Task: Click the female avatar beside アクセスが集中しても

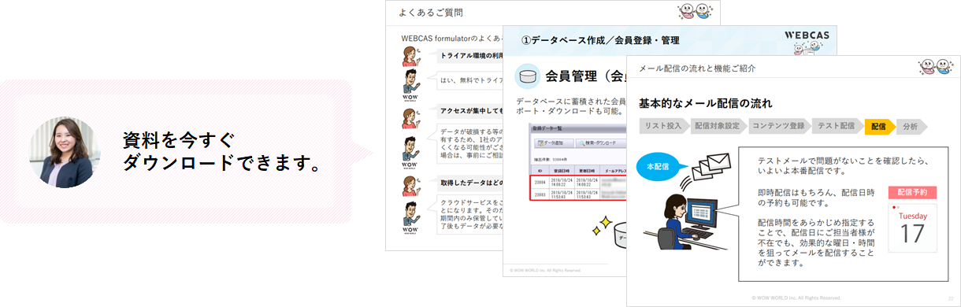Action: pyautogui.click(x=411, y=117)
